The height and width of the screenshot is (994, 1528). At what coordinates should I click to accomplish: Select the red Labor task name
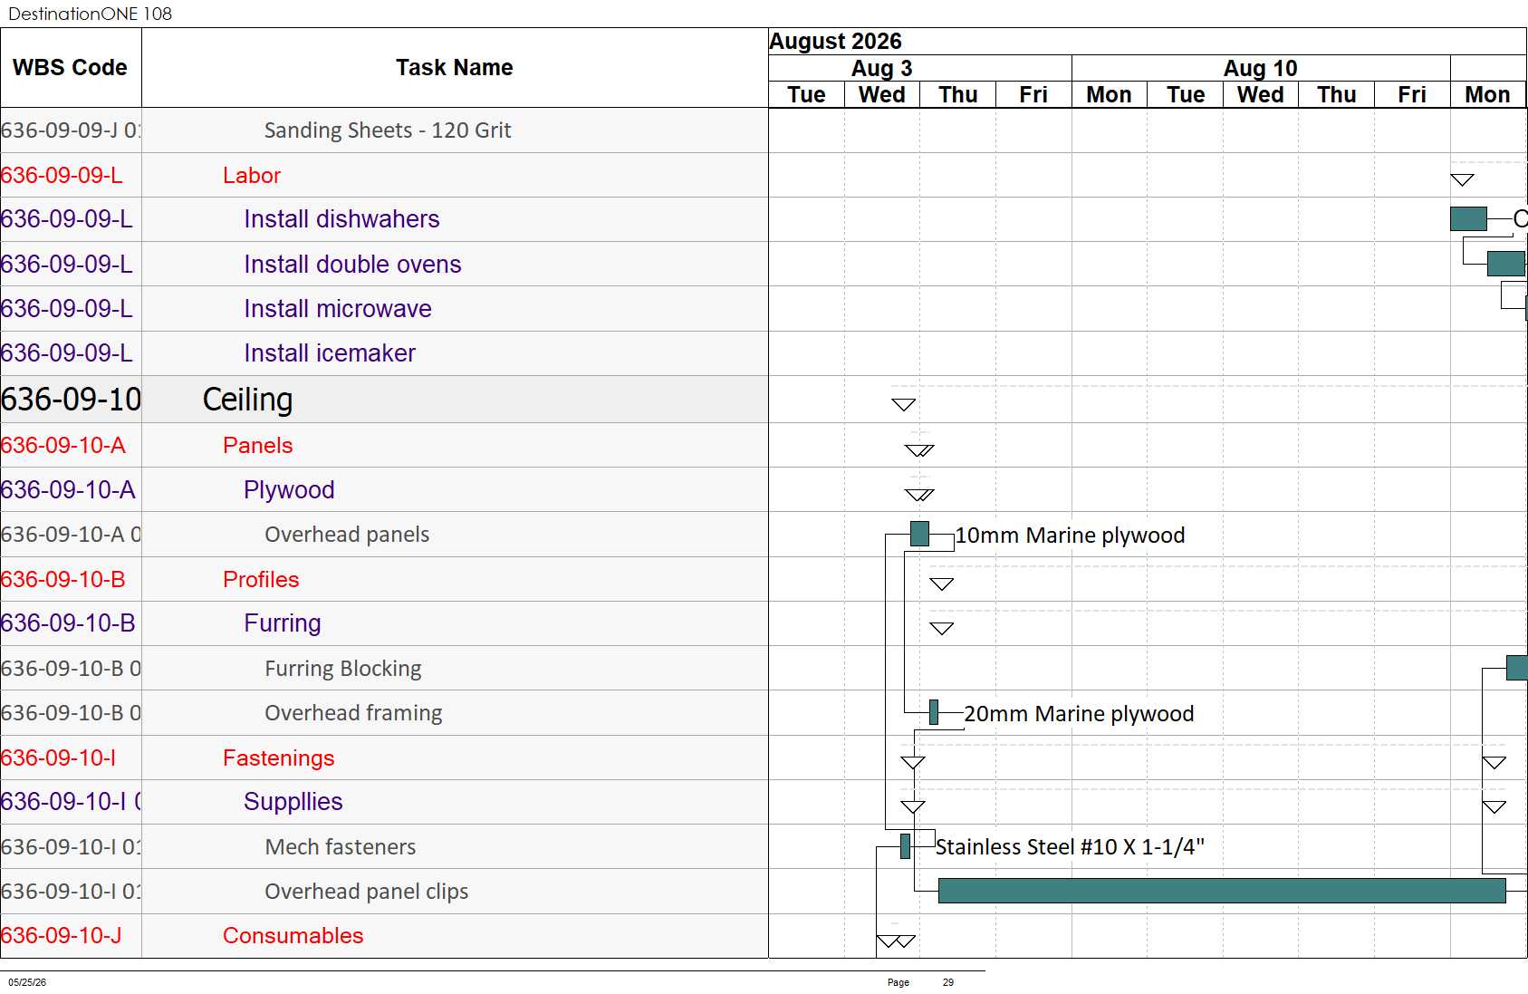(x=252, y=176)
